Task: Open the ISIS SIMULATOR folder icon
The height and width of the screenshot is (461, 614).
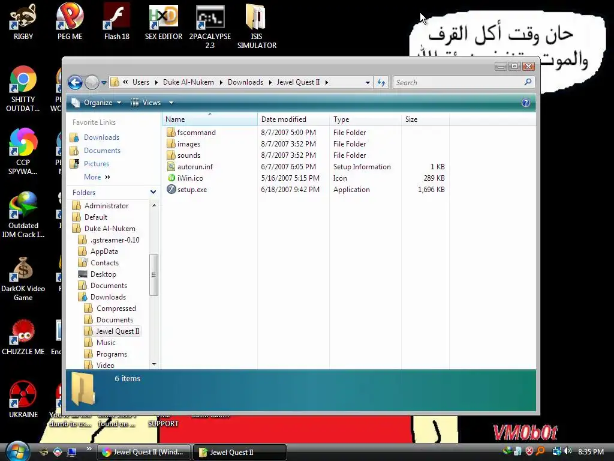Action: coord(257,26)
